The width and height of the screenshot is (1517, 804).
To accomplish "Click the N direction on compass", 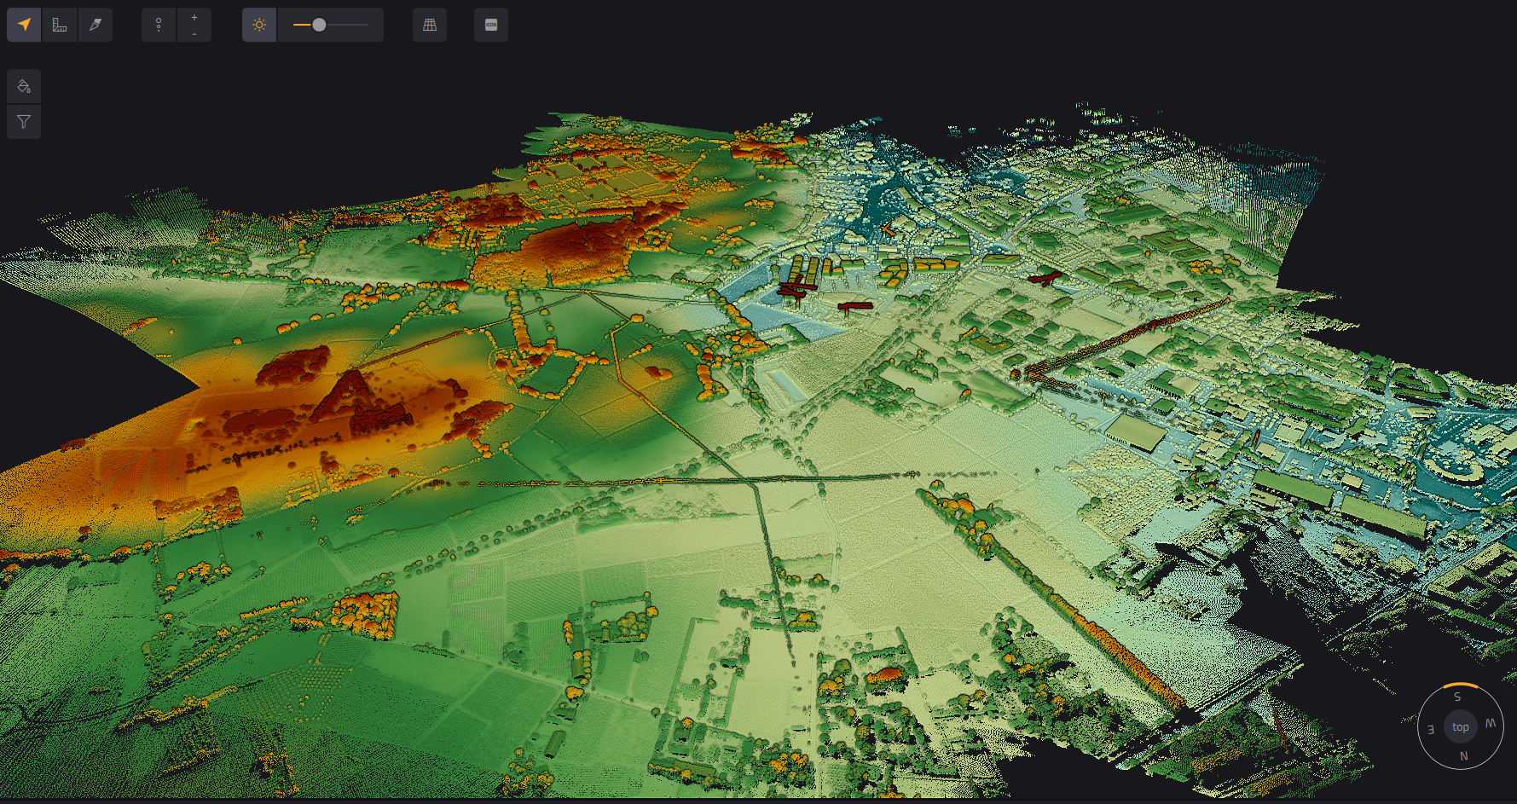I will [1464, 756].
